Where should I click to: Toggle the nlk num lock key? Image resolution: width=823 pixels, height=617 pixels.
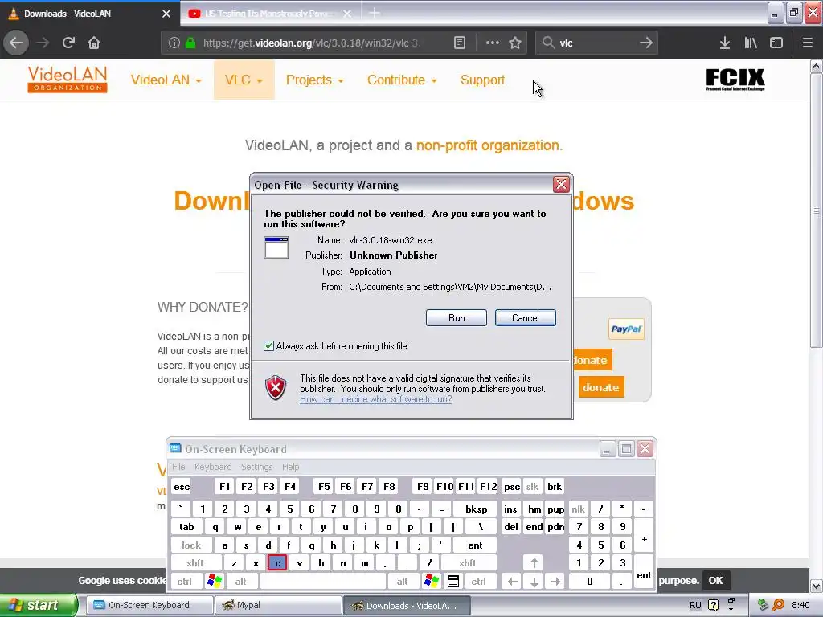pos(578,509)
